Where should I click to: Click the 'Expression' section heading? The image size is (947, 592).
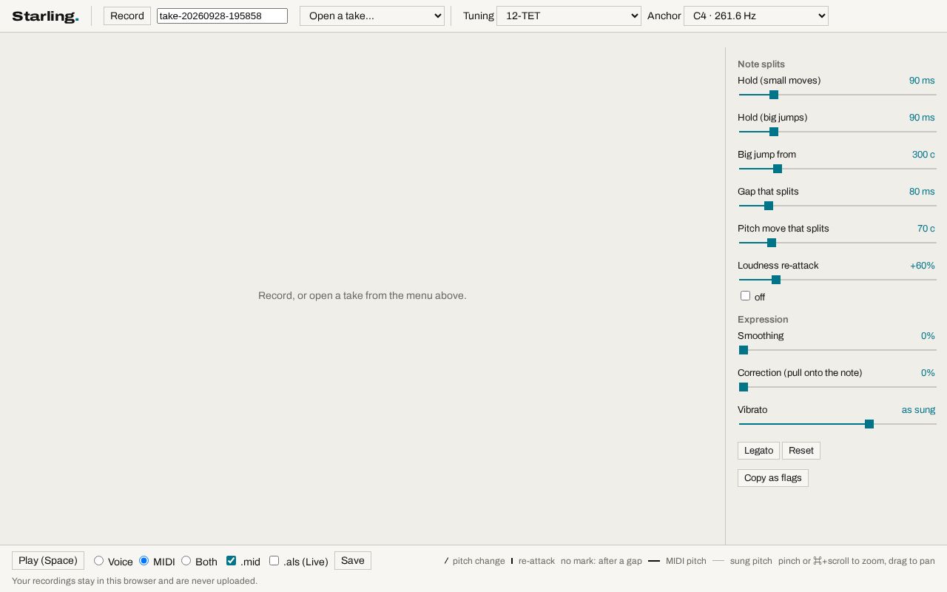763,320
